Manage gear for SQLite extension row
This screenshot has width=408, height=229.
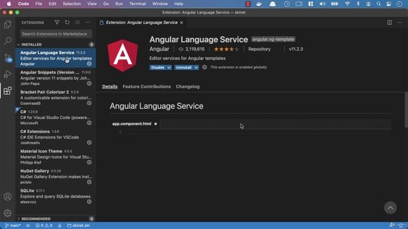[89, 202]
